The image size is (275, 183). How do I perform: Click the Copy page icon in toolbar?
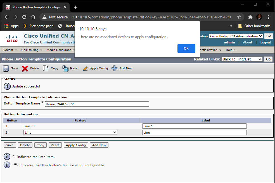pyautogui.click(x=46, y=68)
